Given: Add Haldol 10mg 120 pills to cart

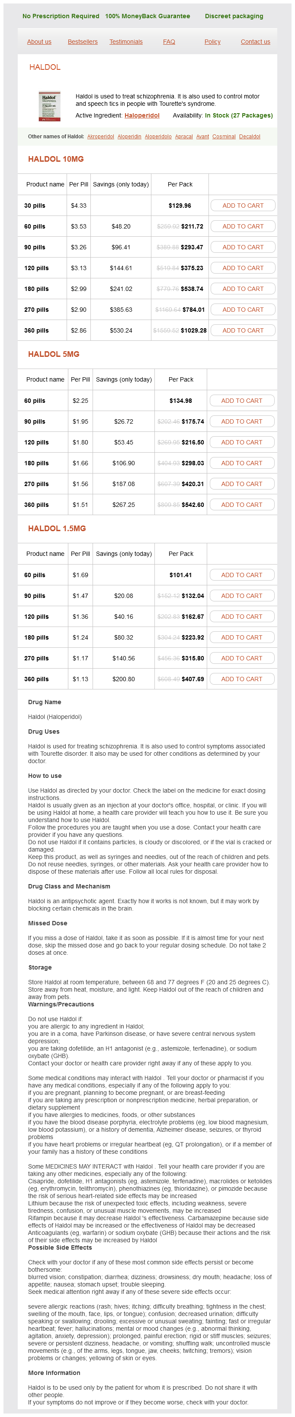Looking at the screenshot, I should point(242,268).
